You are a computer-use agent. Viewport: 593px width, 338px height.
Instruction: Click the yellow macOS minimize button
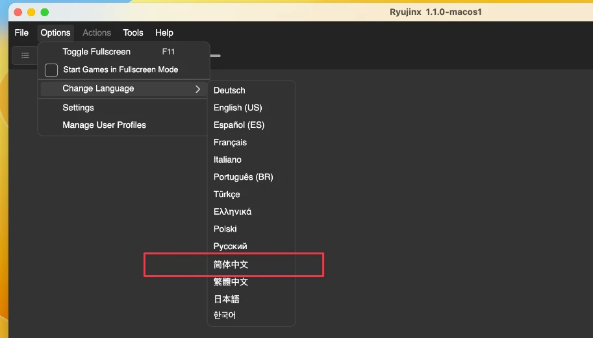click(31, 12)
